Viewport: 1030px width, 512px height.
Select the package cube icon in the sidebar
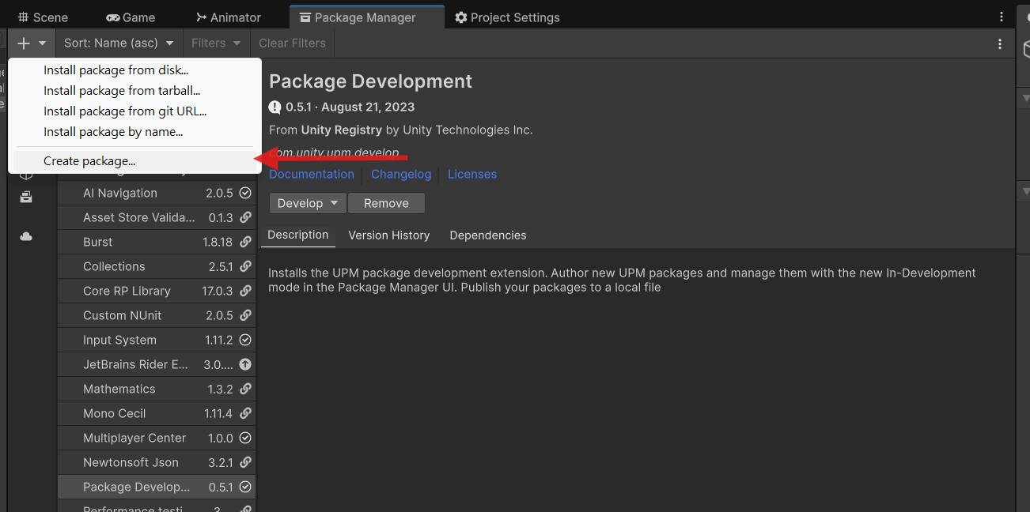click(26, 175)
